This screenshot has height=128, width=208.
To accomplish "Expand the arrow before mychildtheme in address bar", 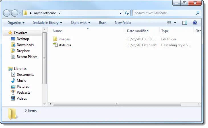I will click(31, 13).
